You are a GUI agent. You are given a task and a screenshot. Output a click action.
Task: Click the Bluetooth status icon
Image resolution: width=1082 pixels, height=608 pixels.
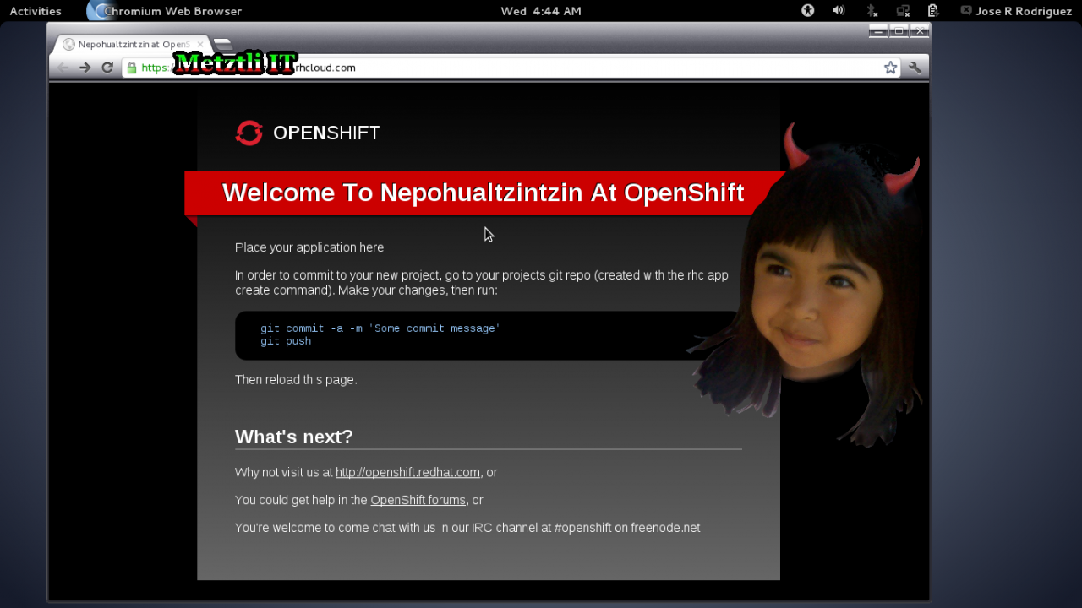(872, 11)
